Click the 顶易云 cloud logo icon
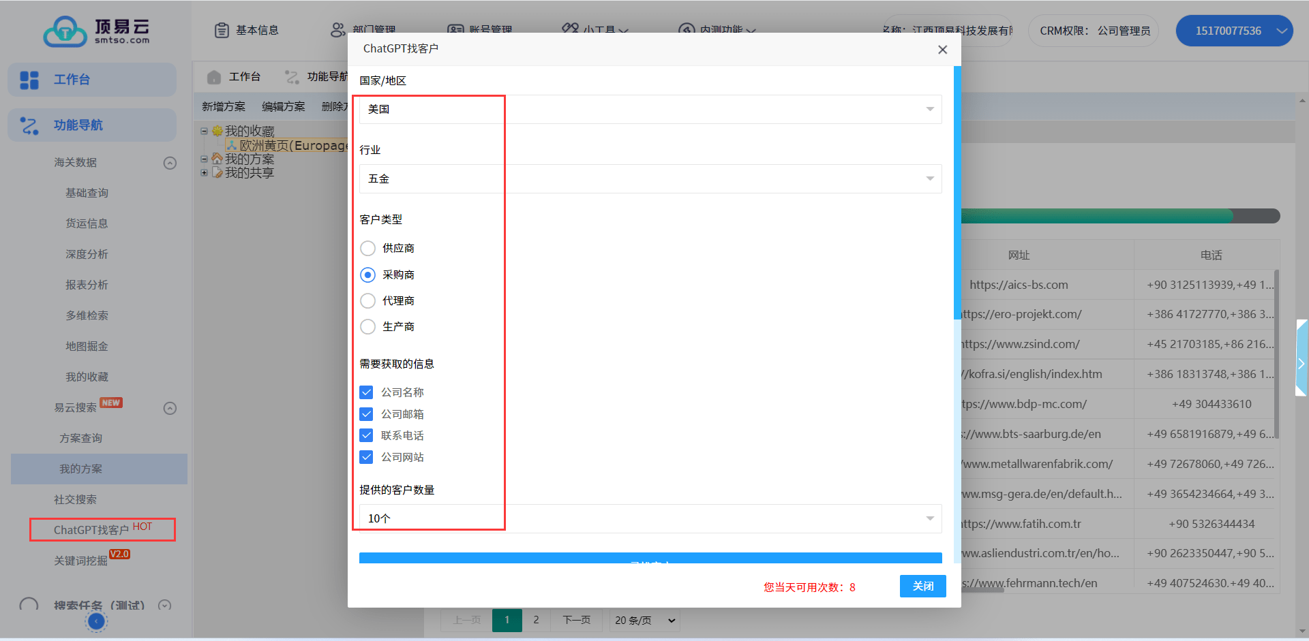Screen dimensions: 1309x641 [x=65, y=31]
